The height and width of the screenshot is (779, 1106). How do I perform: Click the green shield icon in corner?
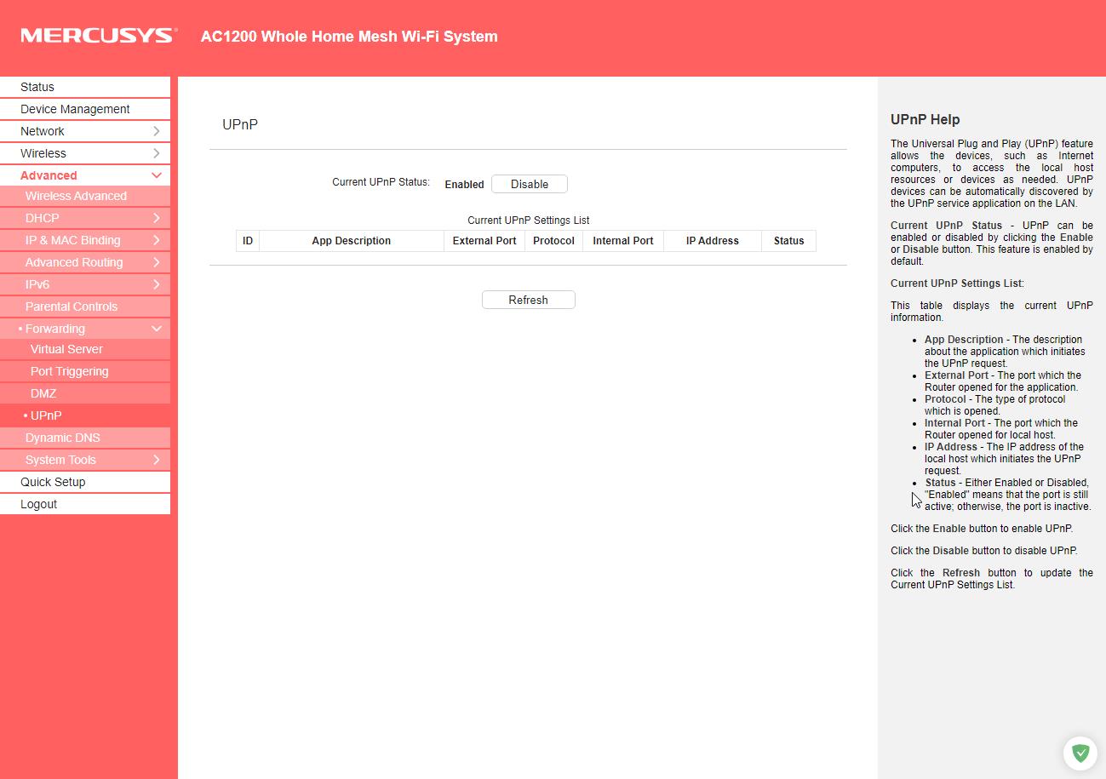coord(1080,753)
